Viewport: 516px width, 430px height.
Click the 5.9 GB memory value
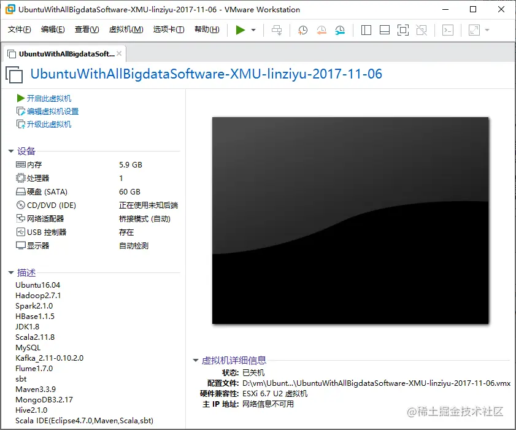[131, 164]
